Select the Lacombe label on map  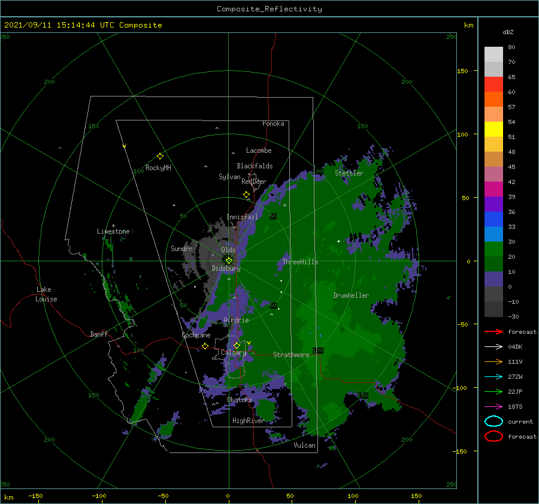(259, 150)
